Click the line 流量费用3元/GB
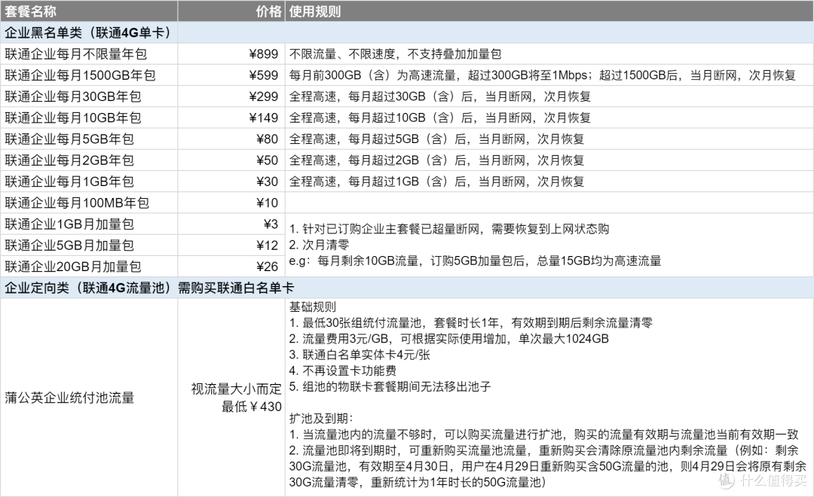 449,339
